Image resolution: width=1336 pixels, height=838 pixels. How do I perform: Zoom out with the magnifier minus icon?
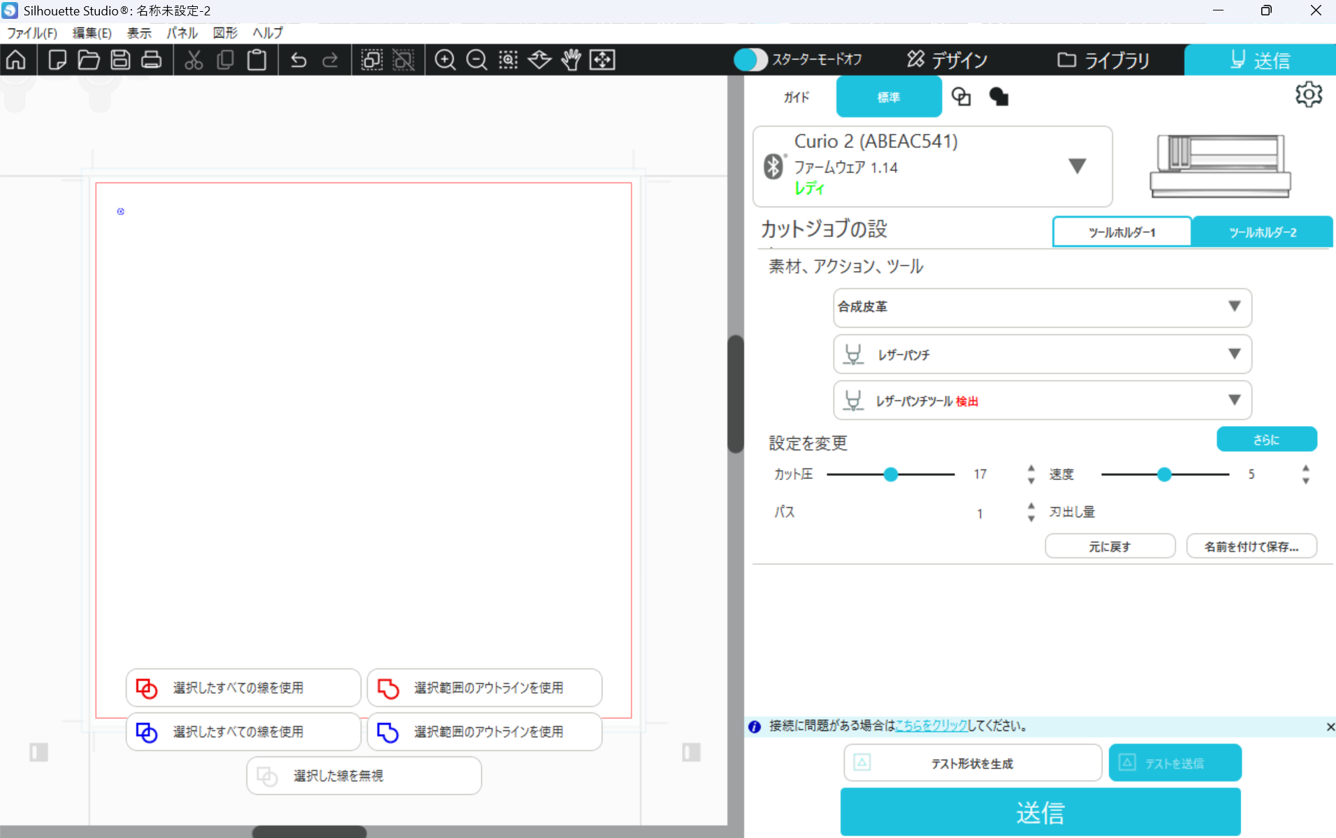[477, 60]
